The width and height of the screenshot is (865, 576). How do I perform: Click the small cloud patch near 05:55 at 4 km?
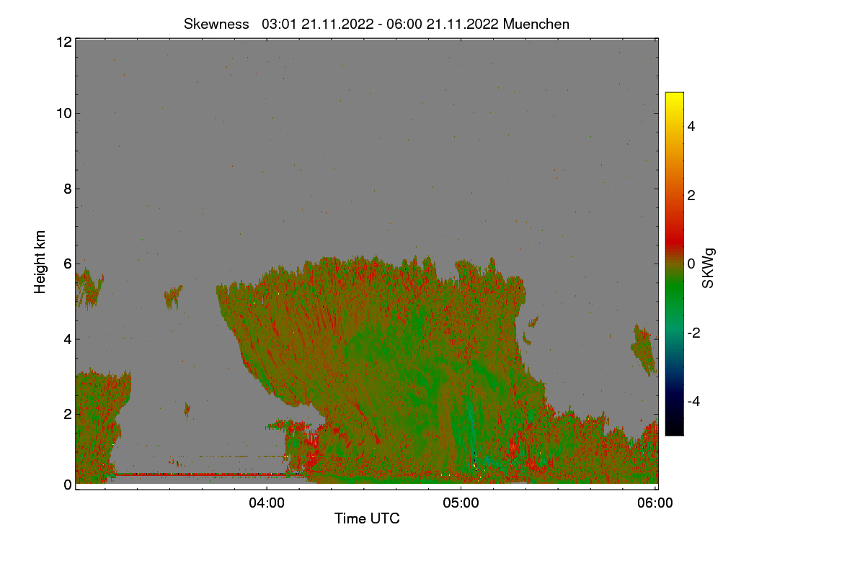[644, 351]
